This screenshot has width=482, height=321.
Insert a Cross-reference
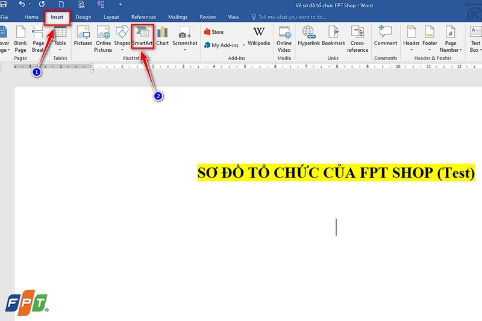(357, 39)
